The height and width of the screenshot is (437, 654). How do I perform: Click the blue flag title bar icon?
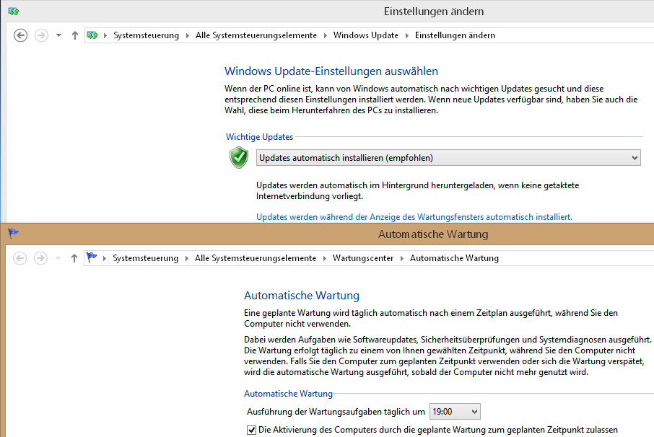point(13,234)
